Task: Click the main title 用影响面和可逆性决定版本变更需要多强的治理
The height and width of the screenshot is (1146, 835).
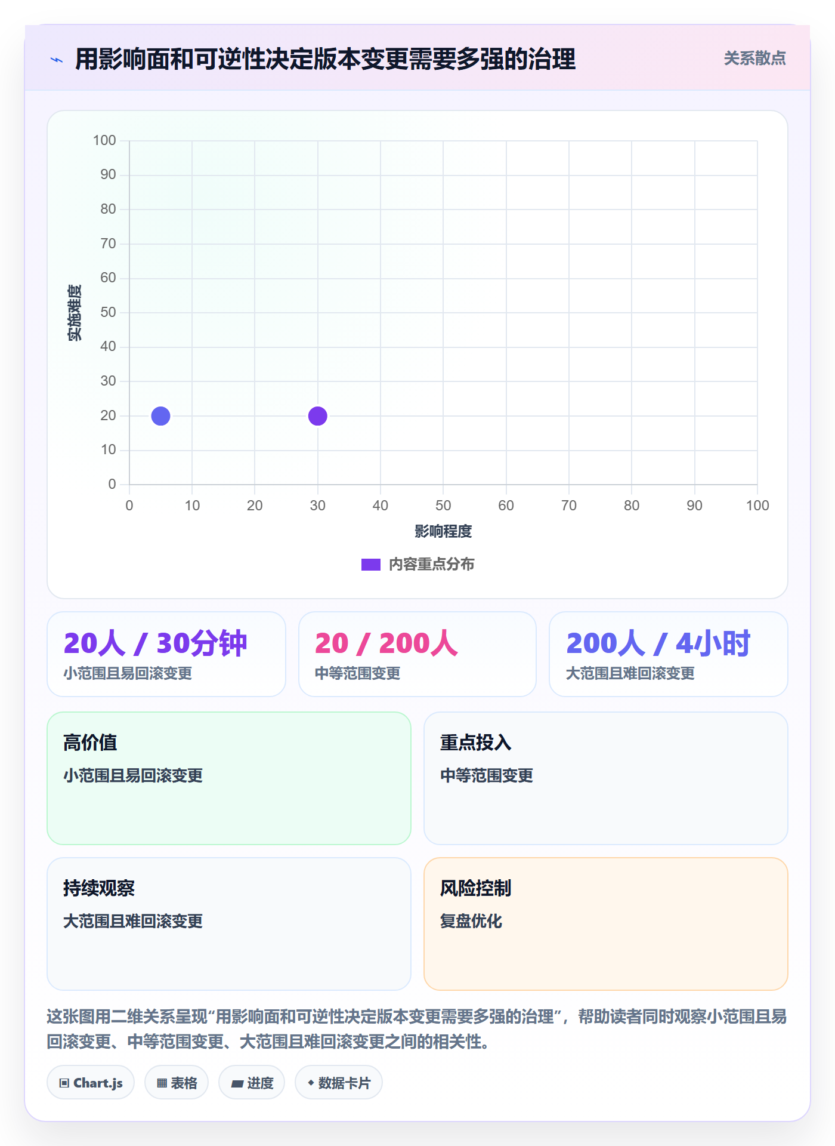Action: [325, 59]
